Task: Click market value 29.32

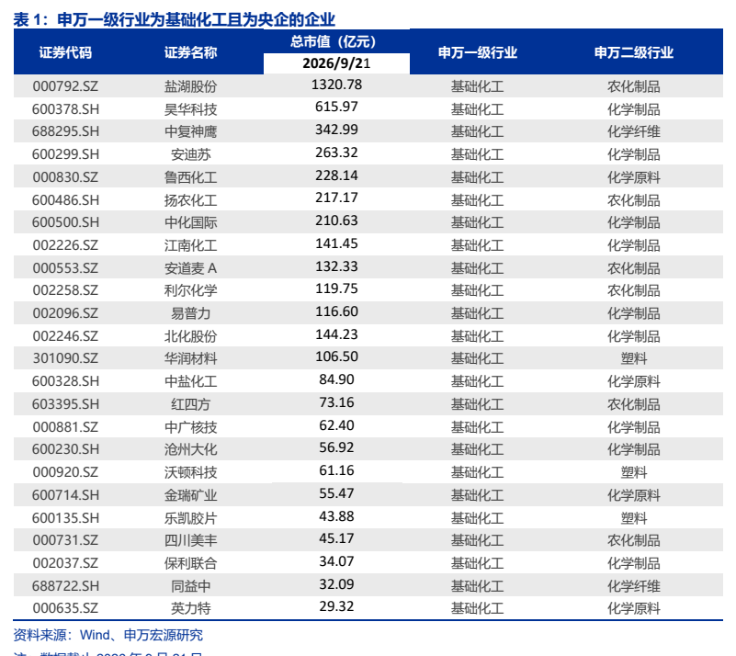Action: pos(336,606)
